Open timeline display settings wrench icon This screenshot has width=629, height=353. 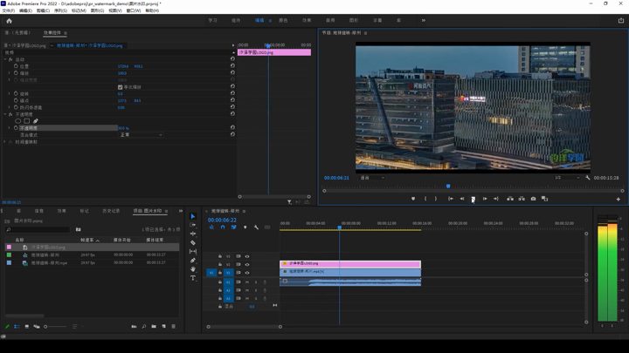pos(256,227)
